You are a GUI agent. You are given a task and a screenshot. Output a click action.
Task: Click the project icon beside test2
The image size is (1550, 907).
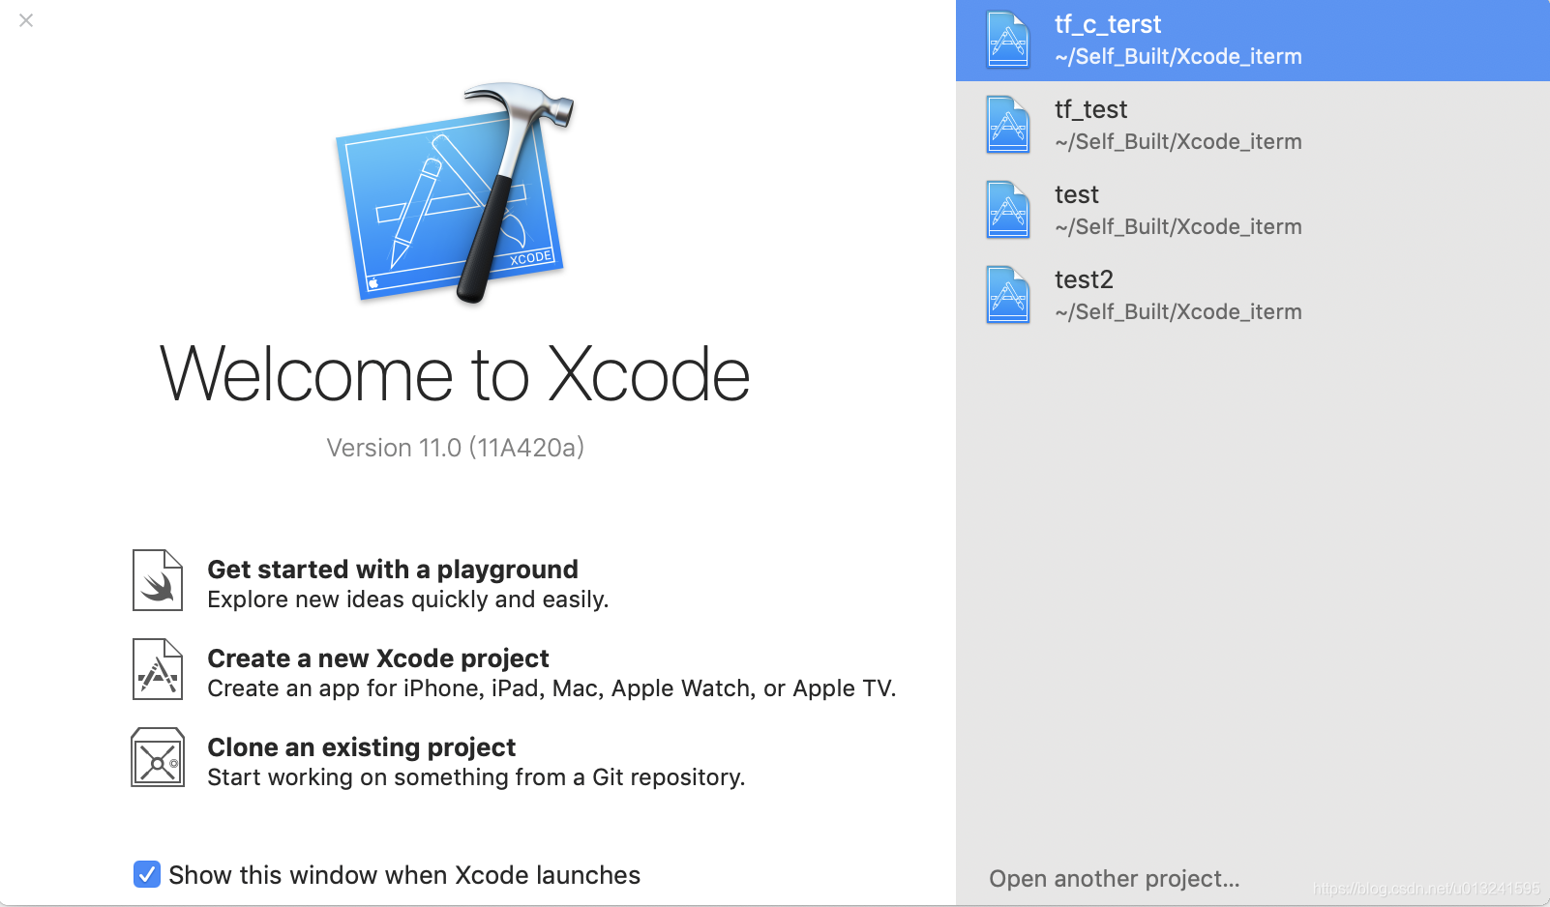pos(1007,294)
